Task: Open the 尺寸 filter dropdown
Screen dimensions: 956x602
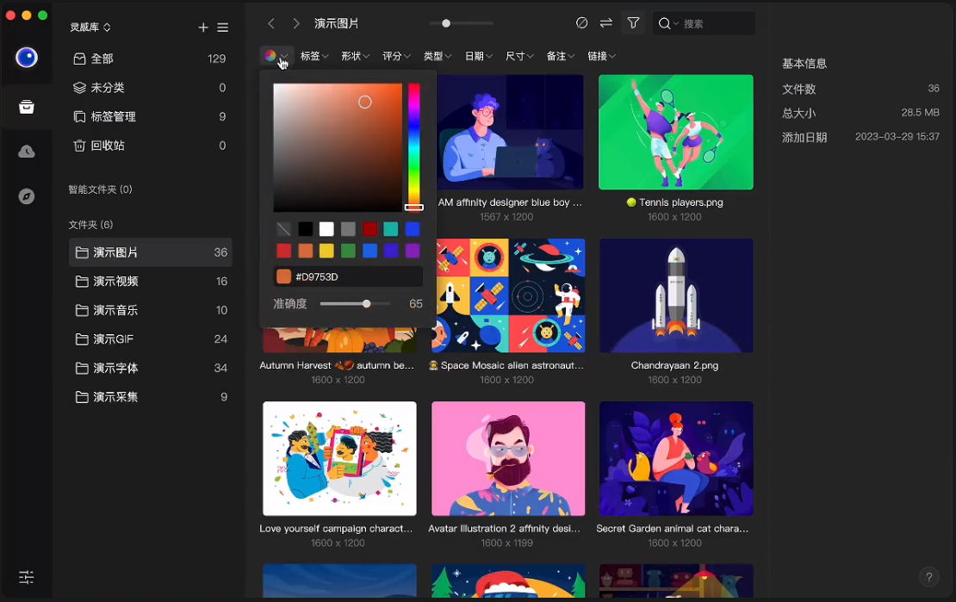Action: coord(519,56)
